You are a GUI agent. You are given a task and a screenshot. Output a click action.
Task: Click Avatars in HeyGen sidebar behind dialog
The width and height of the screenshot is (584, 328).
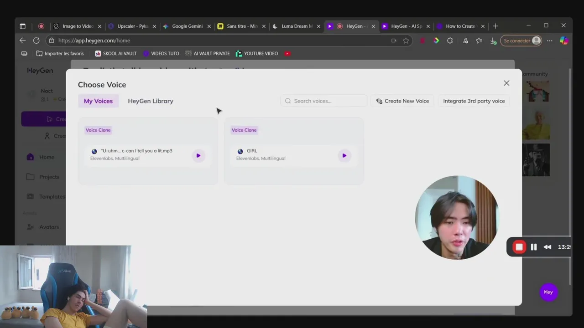(43, 227)
